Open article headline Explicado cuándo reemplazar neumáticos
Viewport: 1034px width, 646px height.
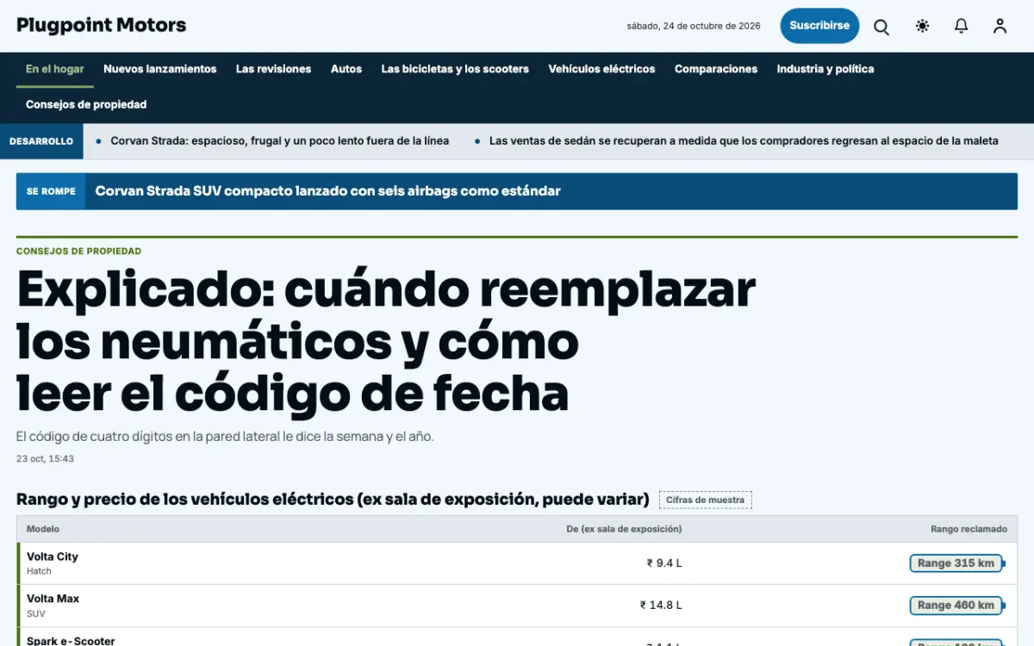coord(386,341)
